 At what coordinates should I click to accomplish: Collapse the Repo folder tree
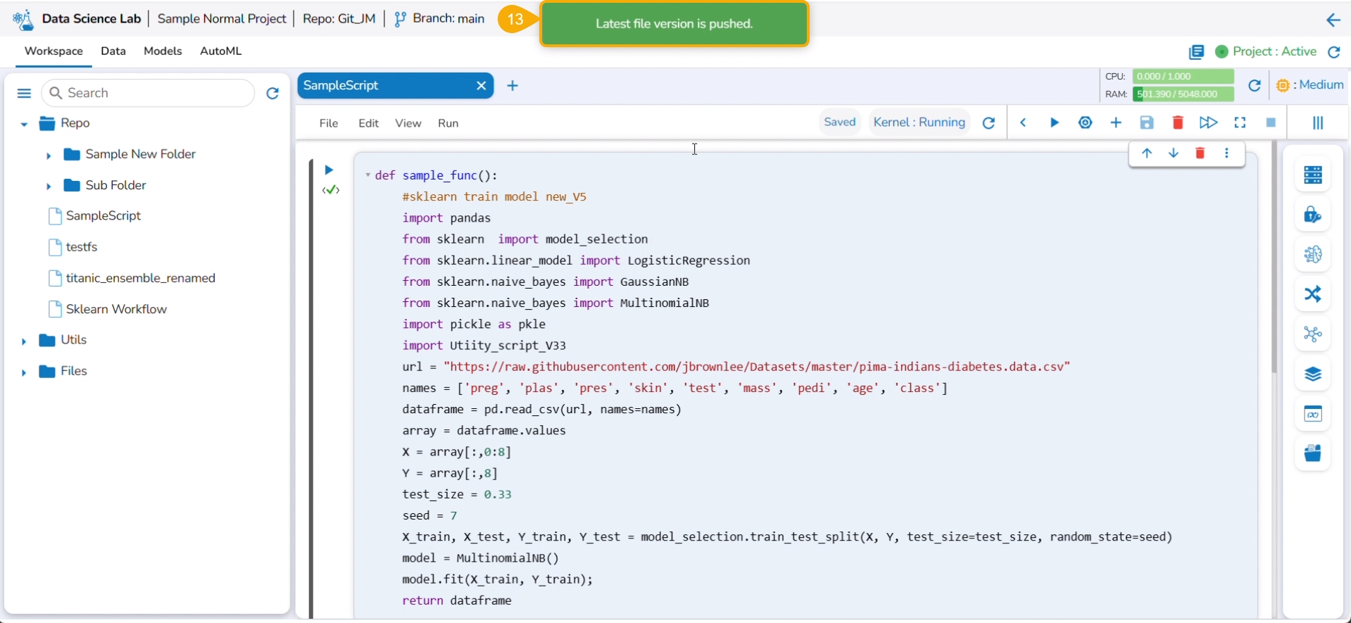pos(24,125)
